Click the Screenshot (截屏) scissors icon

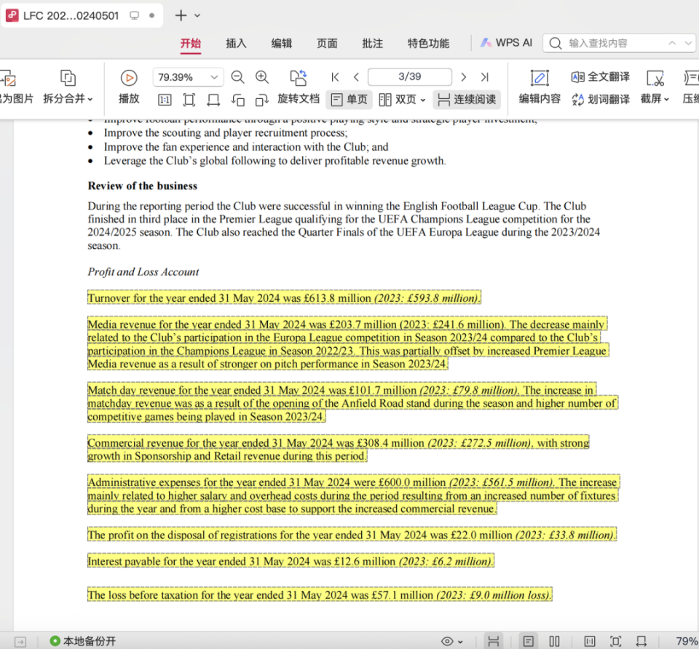[655, 78]
